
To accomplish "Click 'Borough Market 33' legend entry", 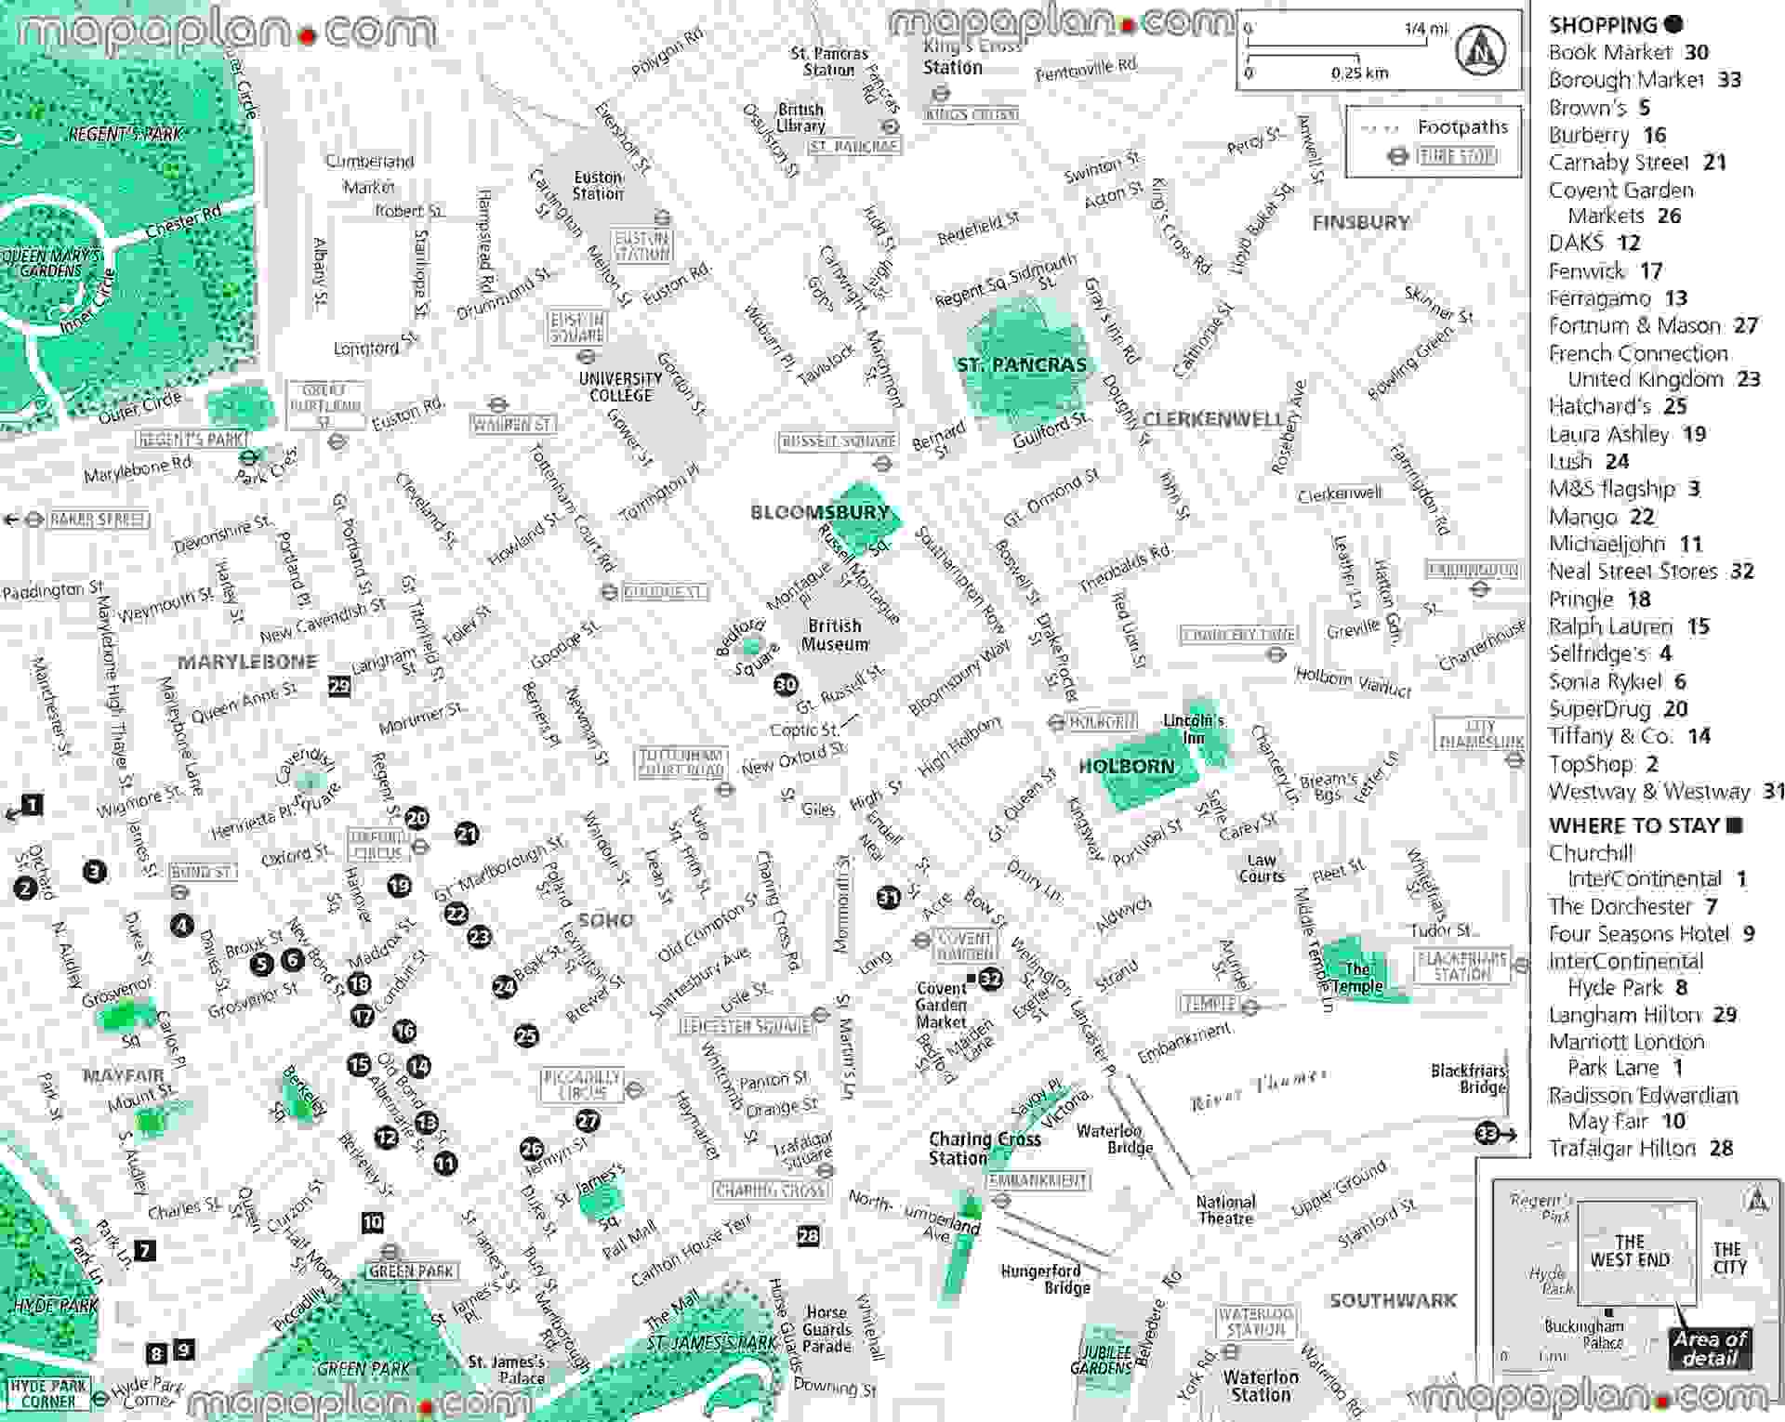I will pyautogui.click(x=1645, y=80).
